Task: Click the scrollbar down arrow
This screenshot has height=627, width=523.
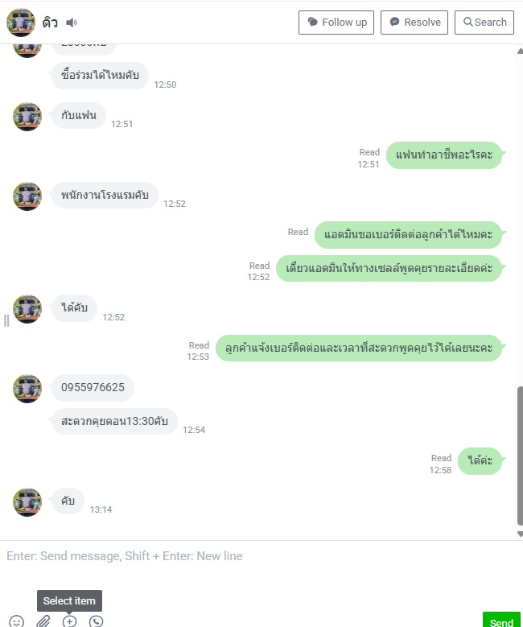Action: click(521, 534)
